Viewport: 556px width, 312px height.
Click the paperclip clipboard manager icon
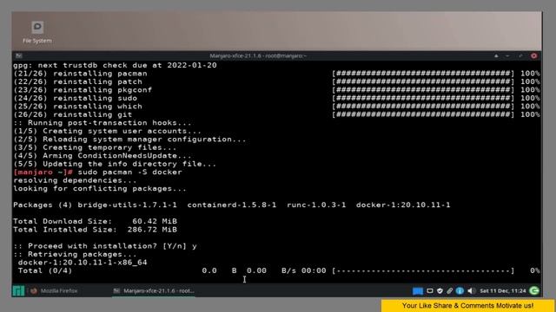(x=450, y=291)
